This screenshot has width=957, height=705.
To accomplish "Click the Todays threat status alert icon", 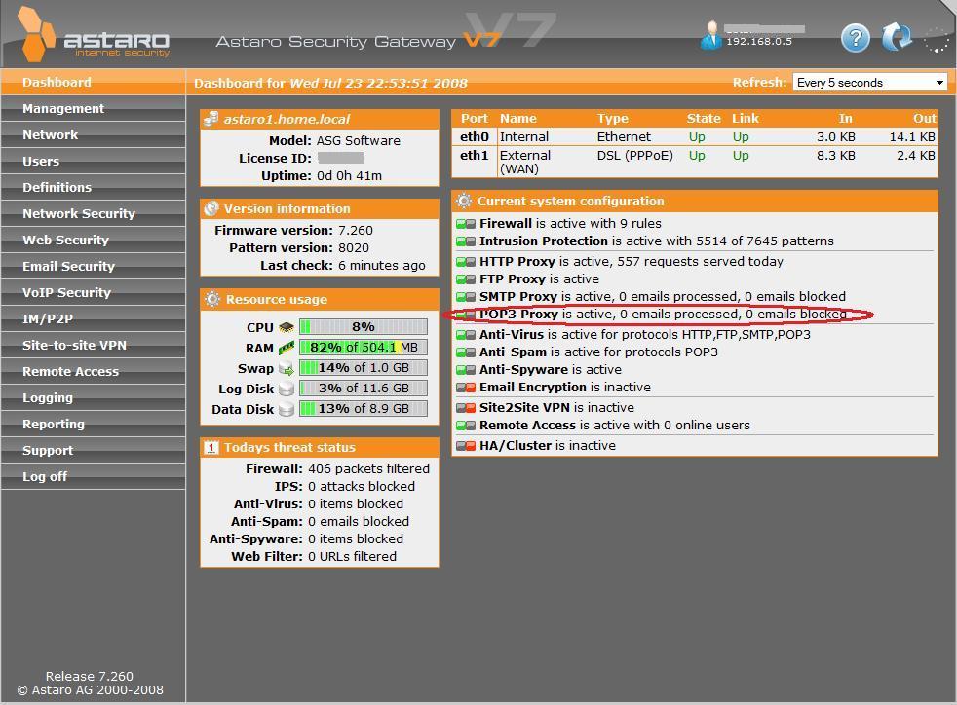I will (211, 448).
